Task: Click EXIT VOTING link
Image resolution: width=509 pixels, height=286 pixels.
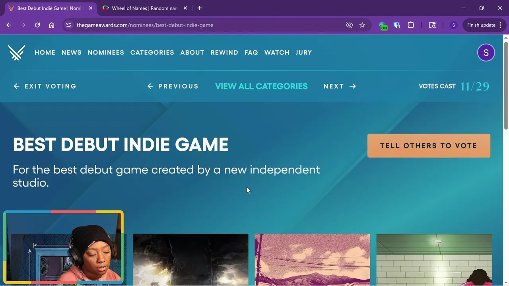Action: [45, 86]
